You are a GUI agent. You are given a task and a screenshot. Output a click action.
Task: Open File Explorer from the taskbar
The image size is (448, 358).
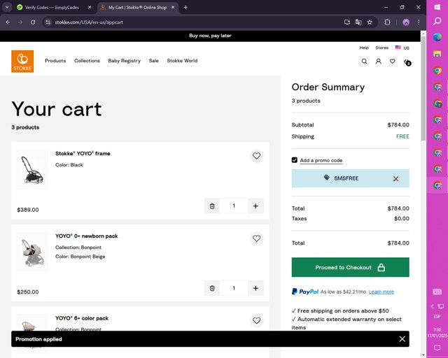click(x=437, y=54)
